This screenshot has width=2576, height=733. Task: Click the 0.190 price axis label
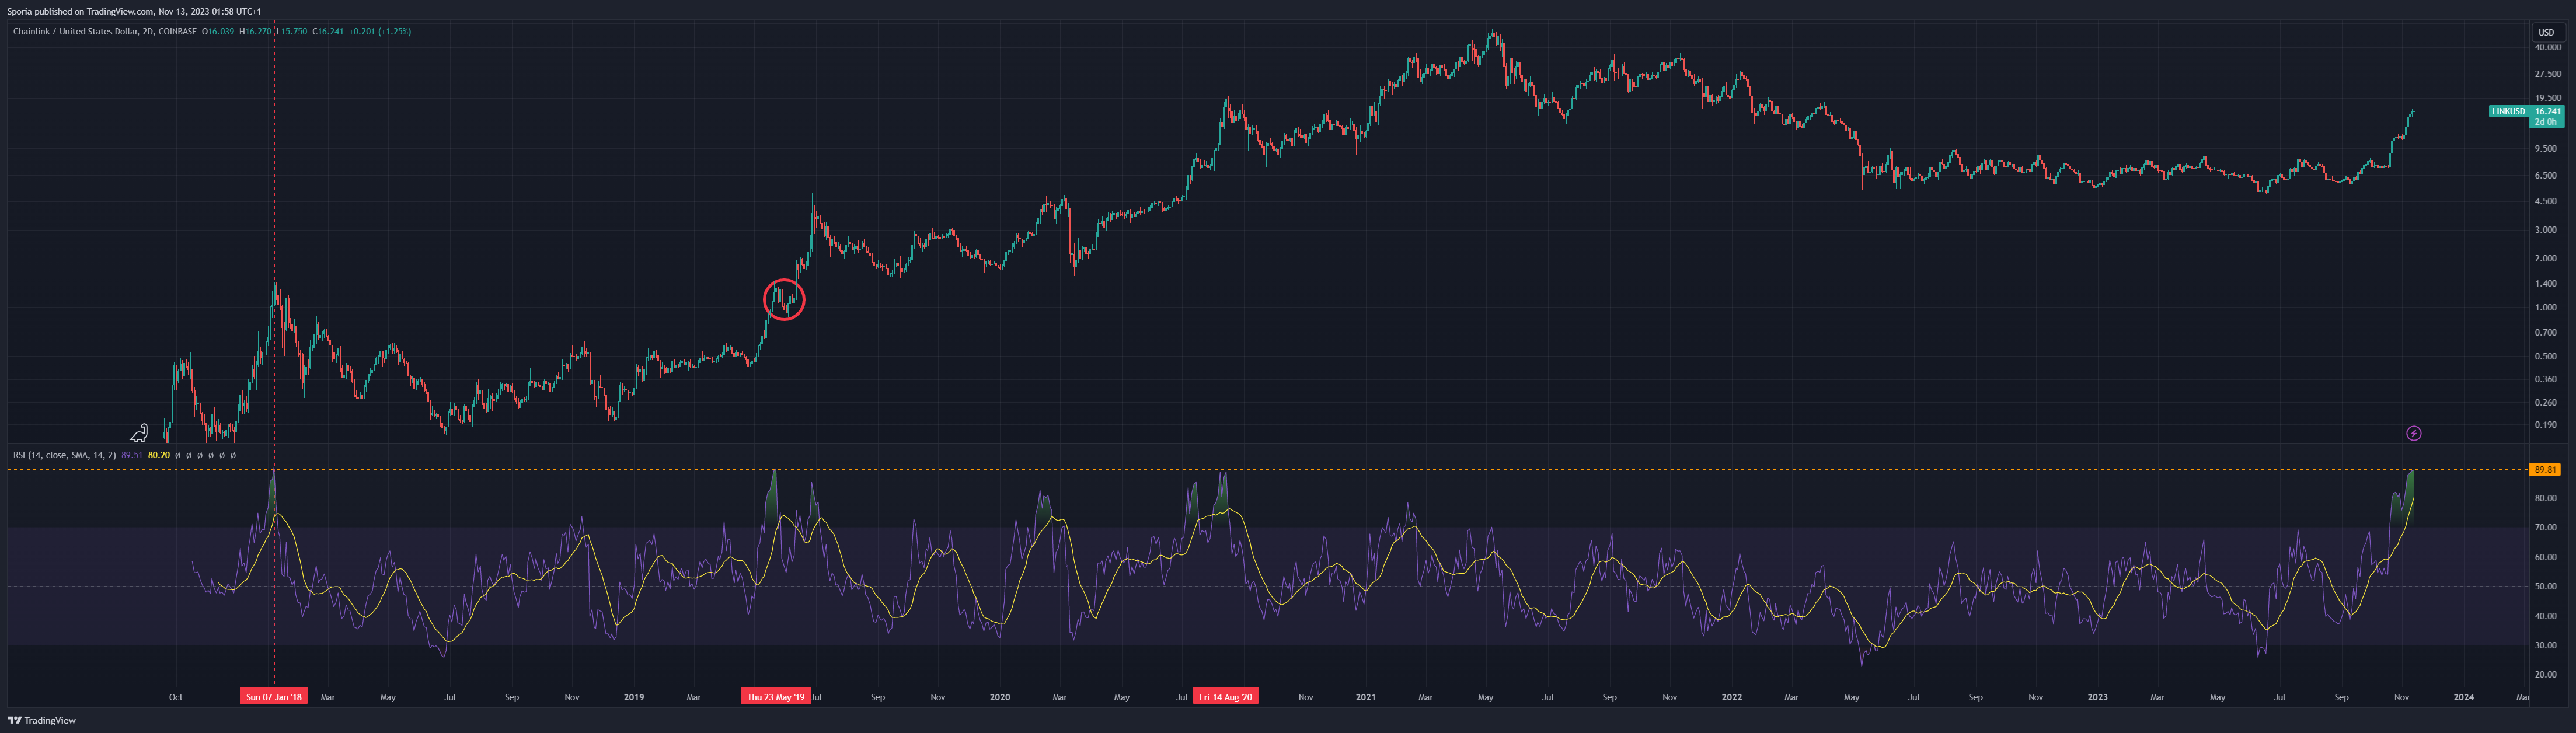[2546, 425]
